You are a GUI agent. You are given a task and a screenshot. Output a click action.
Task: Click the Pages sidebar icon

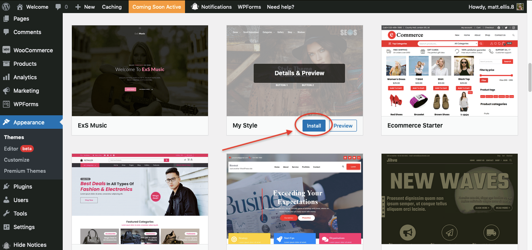tap(6, 19)
